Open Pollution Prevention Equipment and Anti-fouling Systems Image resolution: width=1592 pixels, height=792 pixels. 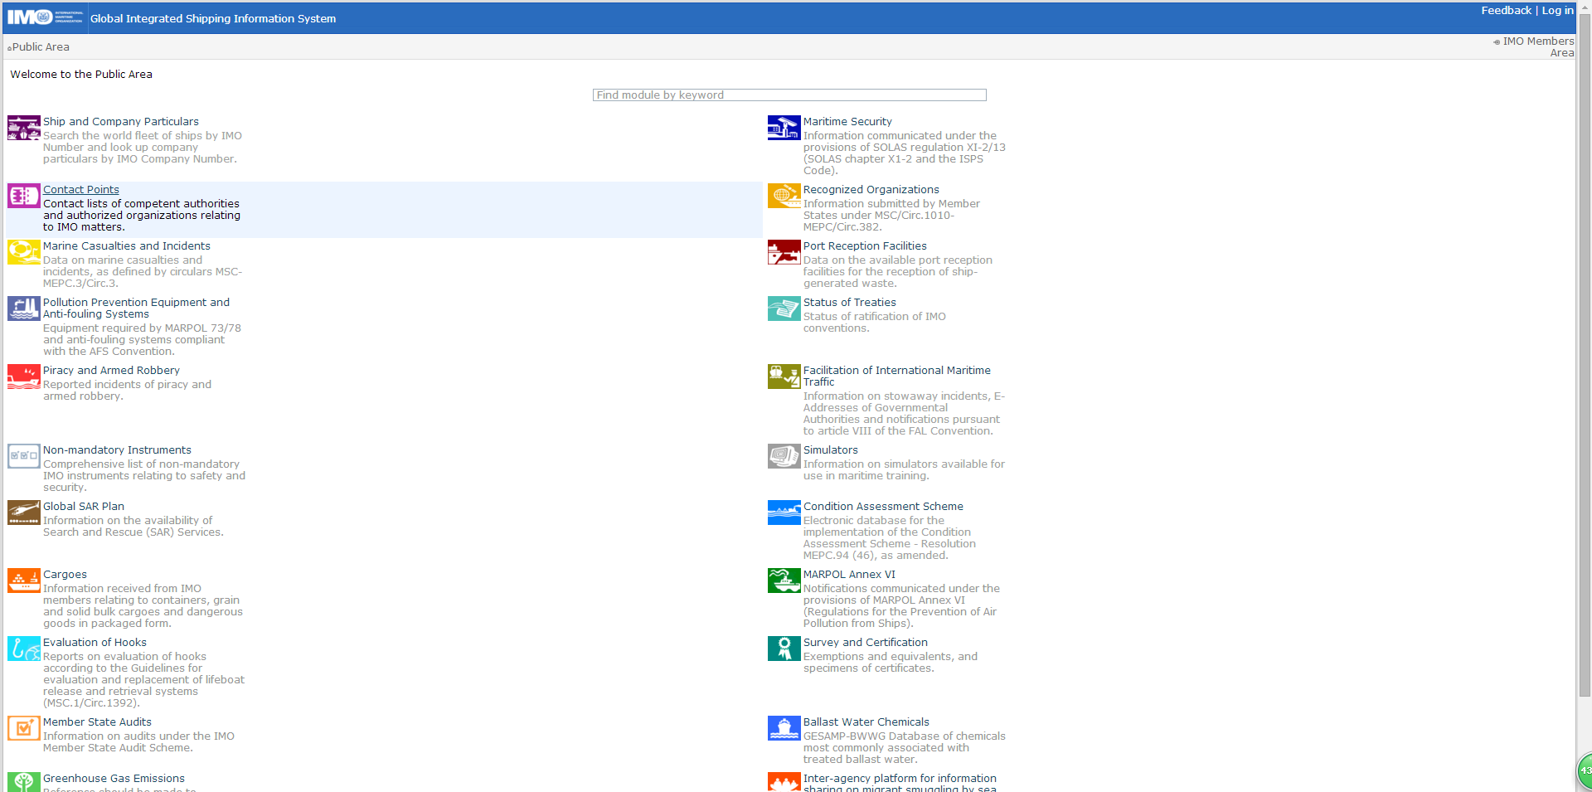point(136,308)
